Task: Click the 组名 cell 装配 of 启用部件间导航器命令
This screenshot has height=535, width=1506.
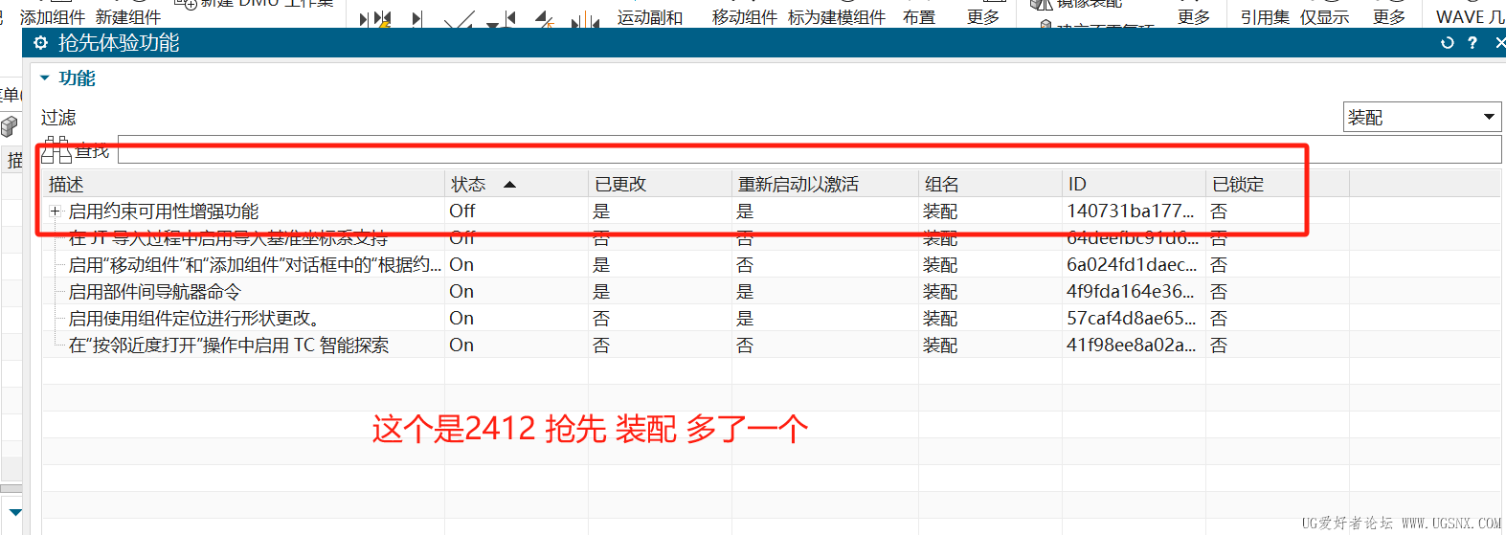Action: 940,292
